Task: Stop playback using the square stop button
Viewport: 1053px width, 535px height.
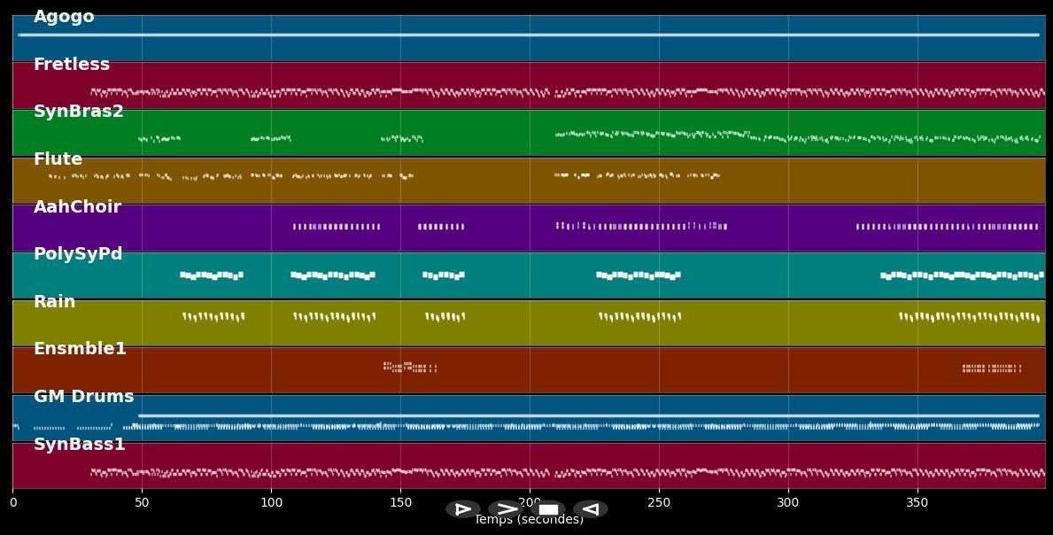Action: pyautogui.click(x=548, y=508)
